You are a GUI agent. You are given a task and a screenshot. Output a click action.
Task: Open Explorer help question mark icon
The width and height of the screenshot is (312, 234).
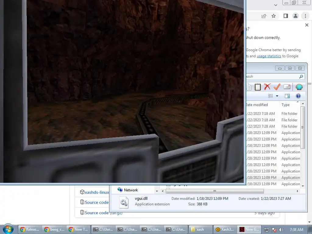coord(298,96)
